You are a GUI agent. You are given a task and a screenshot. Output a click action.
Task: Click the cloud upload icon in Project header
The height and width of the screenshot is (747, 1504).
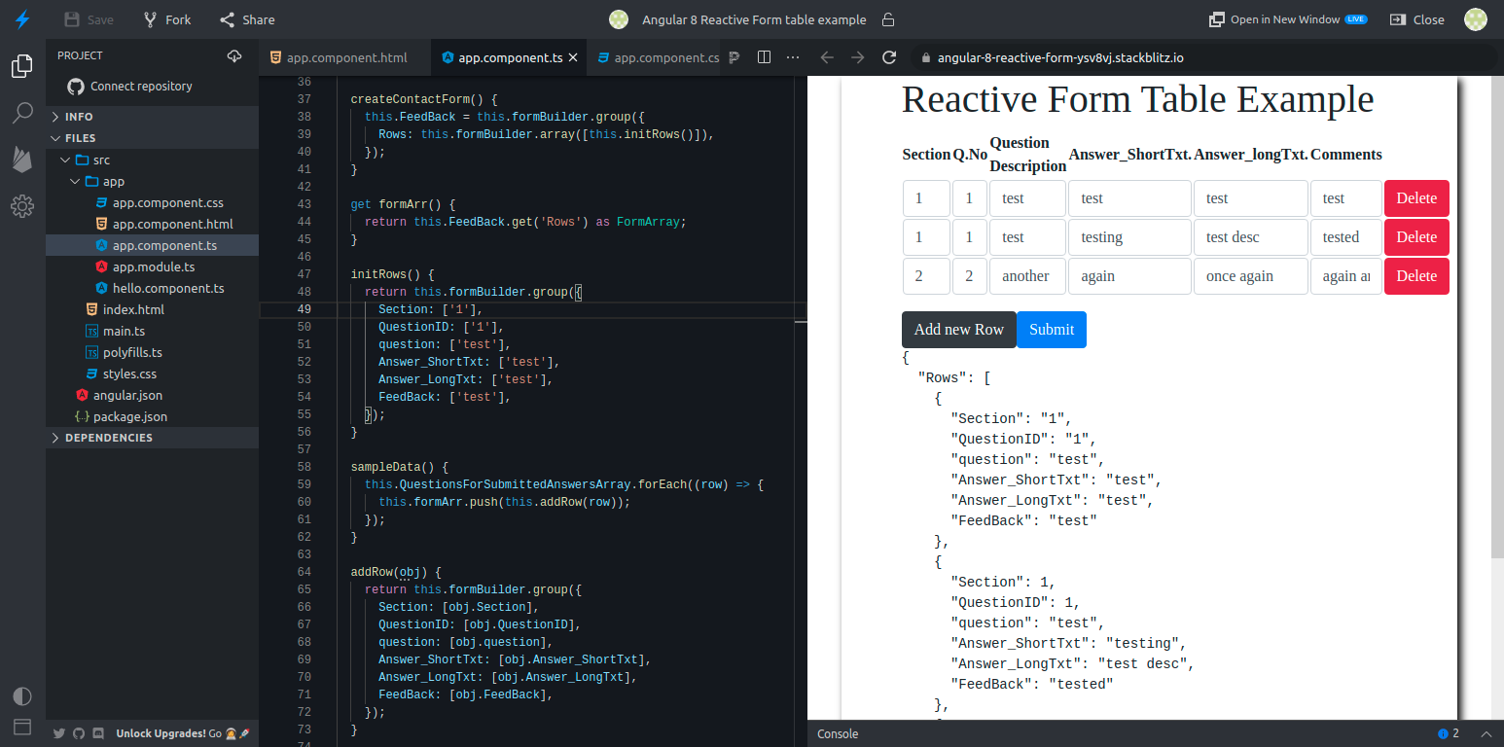[x=233, y=56]
